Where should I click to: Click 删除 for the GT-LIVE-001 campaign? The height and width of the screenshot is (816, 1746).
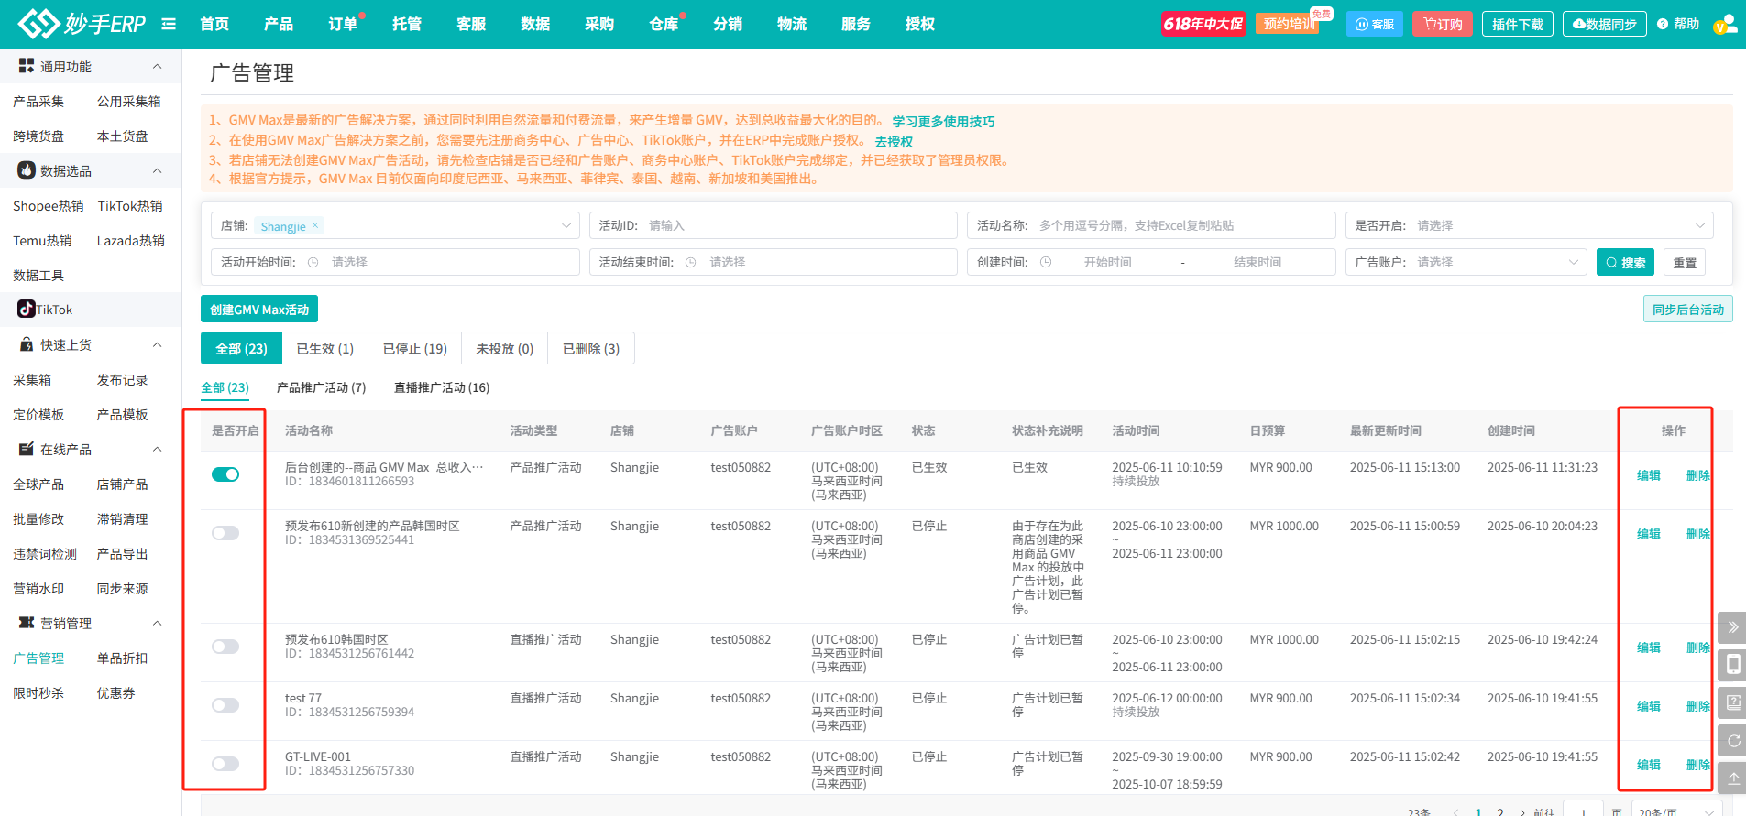pos(1698,765)
